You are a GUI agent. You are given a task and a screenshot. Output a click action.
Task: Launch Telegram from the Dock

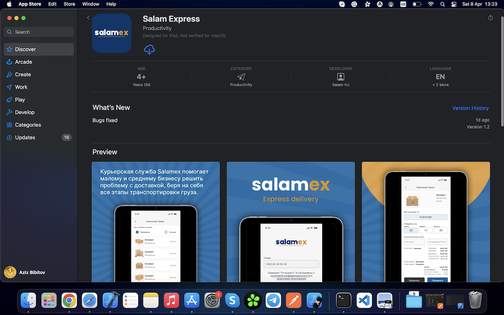[273, 300]
